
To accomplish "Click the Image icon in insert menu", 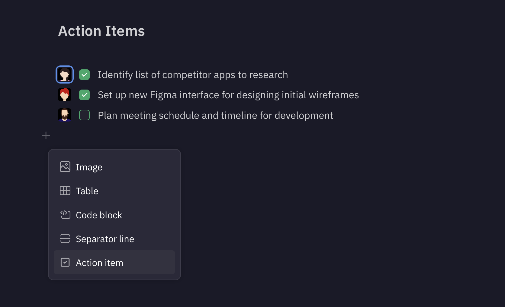I will pos(65,167).
